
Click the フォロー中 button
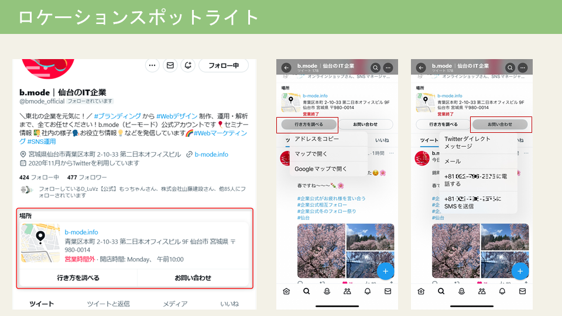click(224, 66)
